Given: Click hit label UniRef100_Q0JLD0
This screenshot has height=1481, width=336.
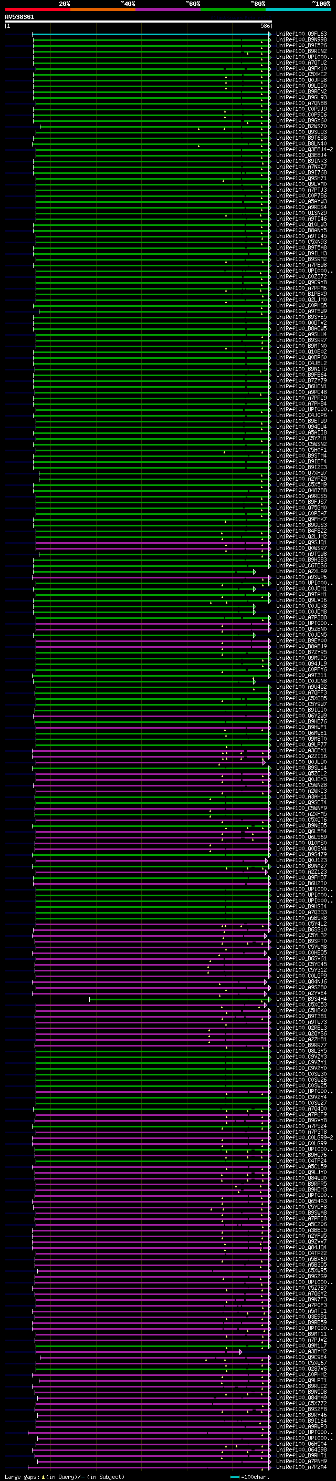Looking at the screenshot, I should pyautogui.click(x=301, y=762).
